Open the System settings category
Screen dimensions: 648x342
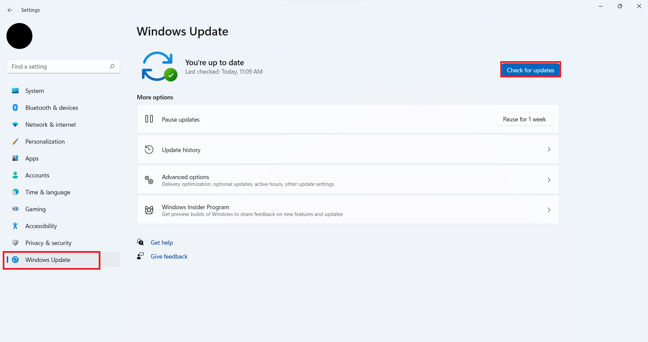pyautogui.click(x=63, y=91)
